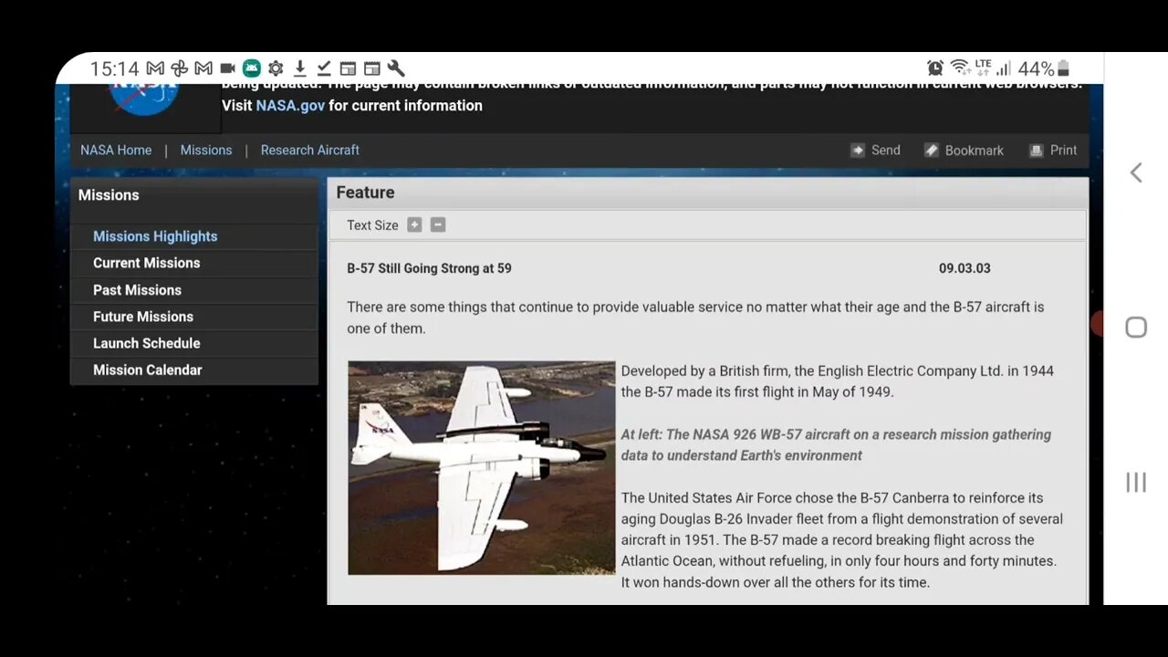Screen dimensions: 1168x657
Task: Decrease text size with minus icon
Action: point(438,225)
